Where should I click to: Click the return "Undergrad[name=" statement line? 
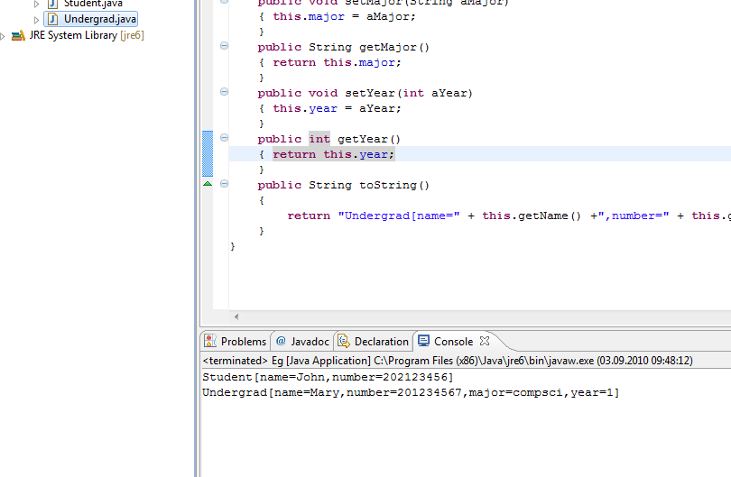pos(509,216)
